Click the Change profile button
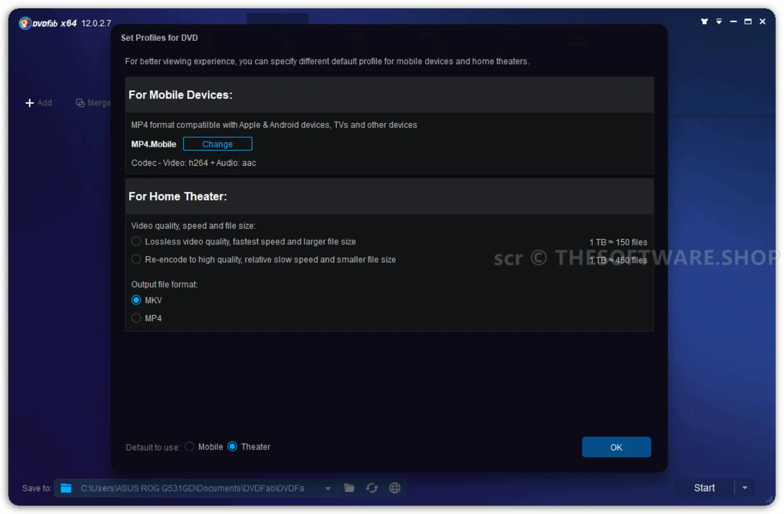 (x=217, y=144)
